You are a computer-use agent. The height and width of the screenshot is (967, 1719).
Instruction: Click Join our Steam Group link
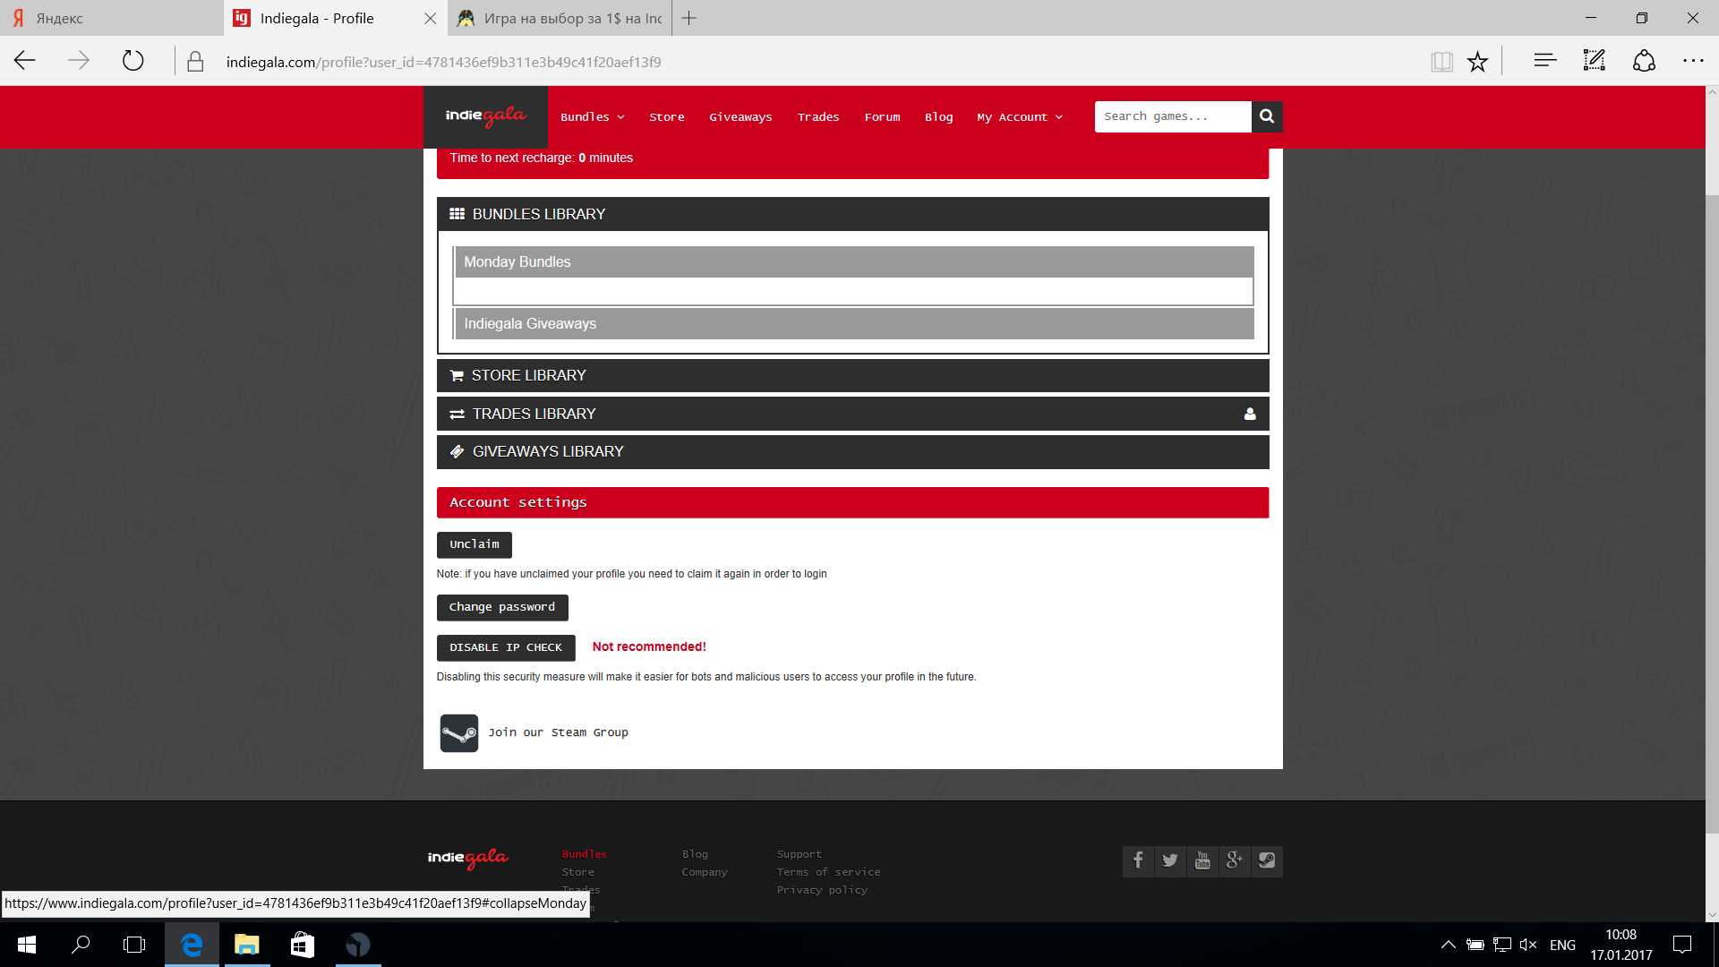pos(558,732)
